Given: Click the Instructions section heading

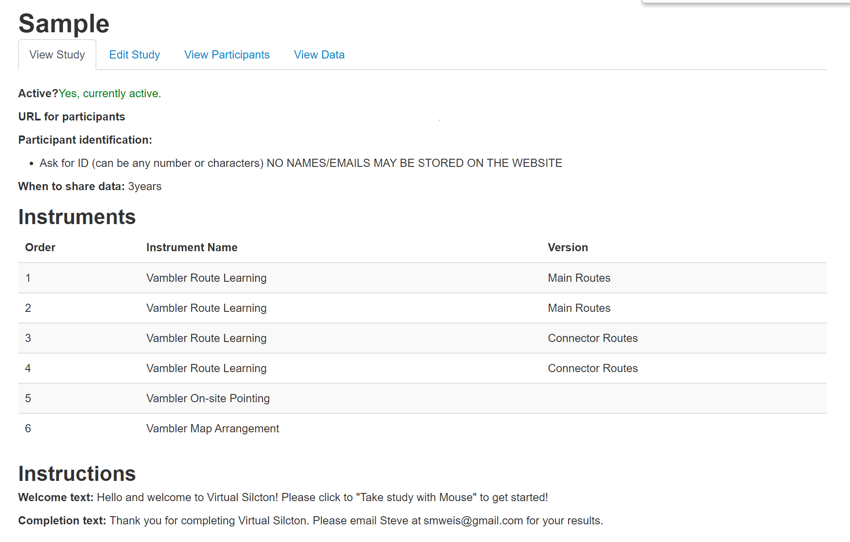Looking at the screenshot, I should pos(77,474).
